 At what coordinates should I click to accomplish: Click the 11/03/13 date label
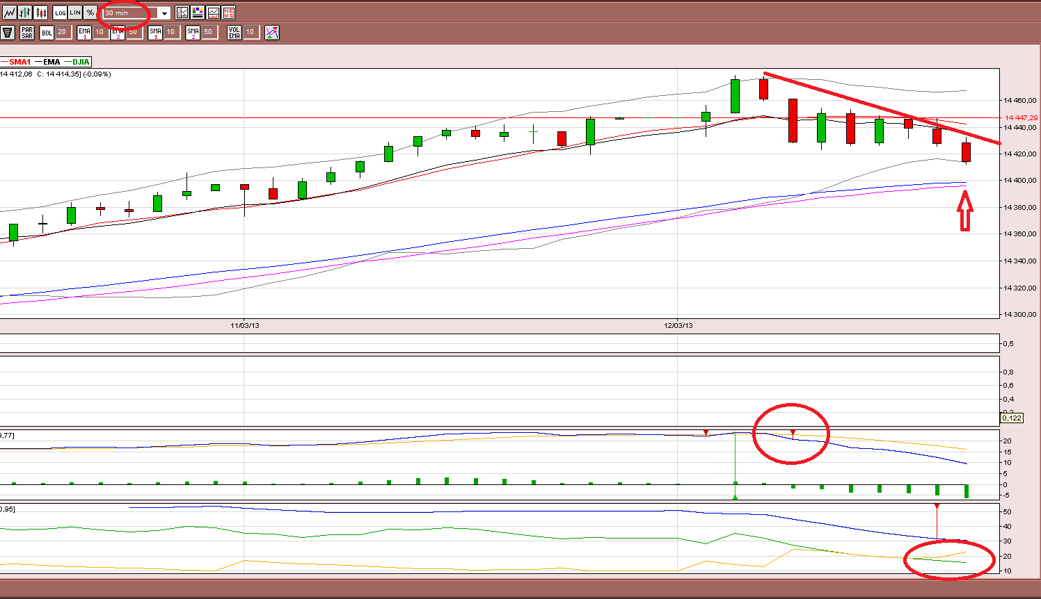[x=245, y=325]
